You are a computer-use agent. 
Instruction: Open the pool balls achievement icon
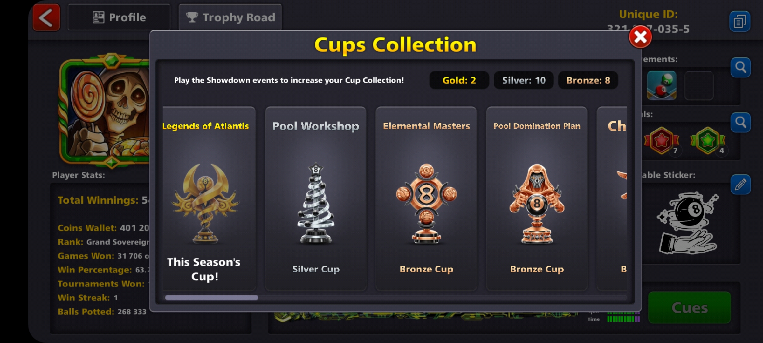click(662, 85)
